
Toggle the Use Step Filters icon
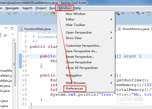pos(46,13)
